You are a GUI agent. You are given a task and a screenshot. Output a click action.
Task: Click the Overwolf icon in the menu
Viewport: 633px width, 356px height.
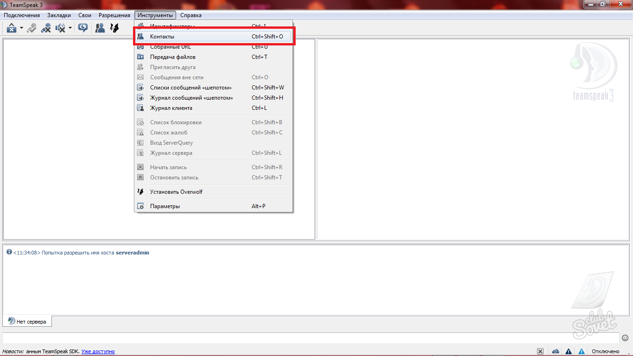140,192
